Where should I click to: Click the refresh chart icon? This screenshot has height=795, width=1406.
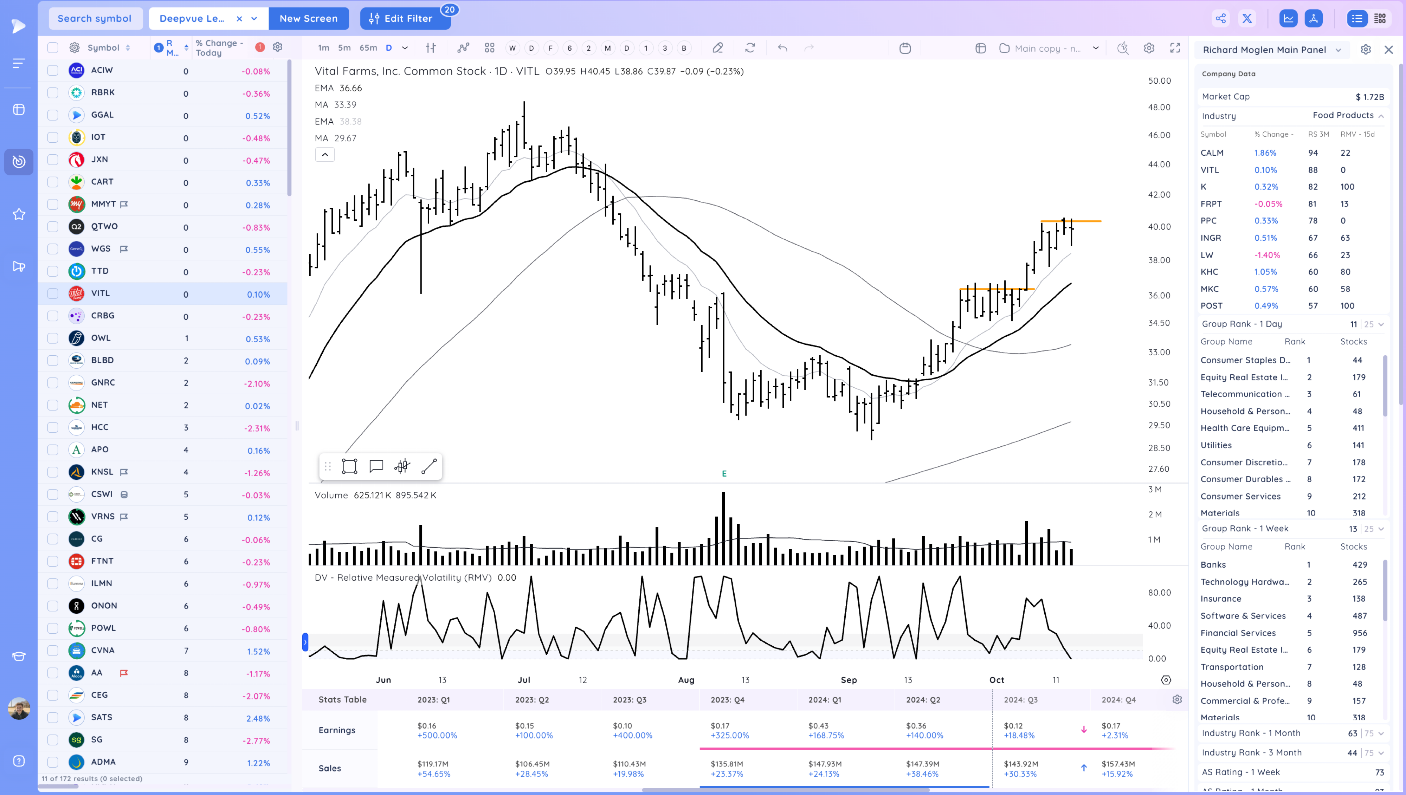(x=750, y=48)
